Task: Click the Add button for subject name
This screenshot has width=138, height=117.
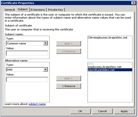Action: pos(68,44)
